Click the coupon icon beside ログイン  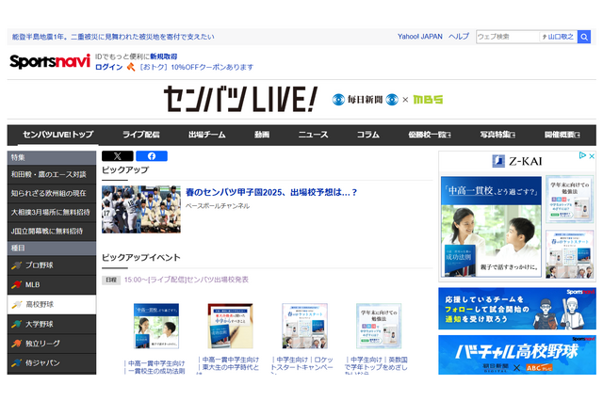[x=131, y=67]
